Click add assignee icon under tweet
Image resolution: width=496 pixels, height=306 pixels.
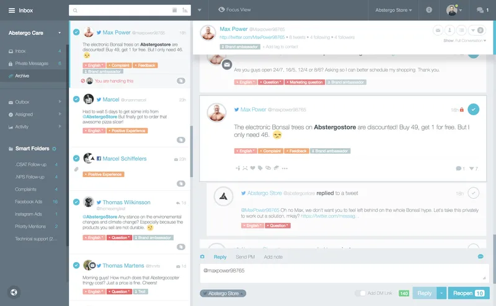[x=237, y=168]
